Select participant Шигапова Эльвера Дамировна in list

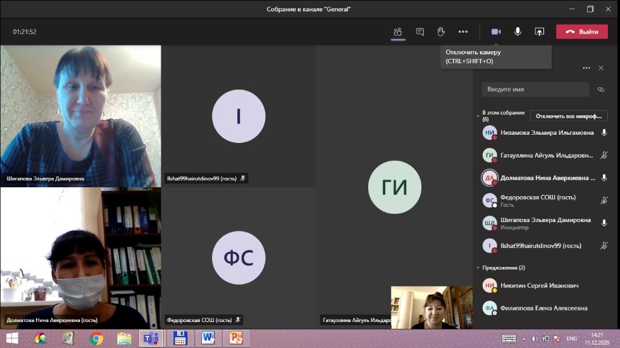click(545, 220)
